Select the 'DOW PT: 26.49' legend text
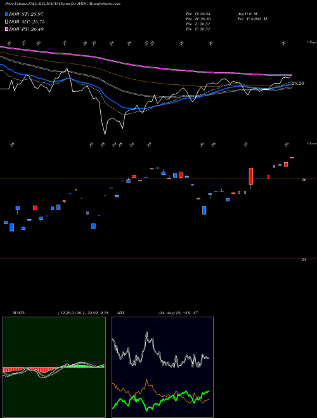 pos(26,29)
